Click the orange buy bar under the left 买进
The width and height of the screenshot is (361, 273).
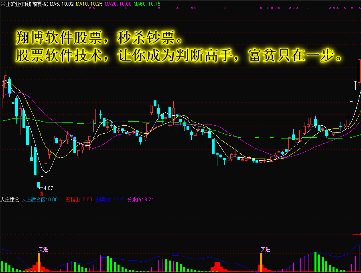pos(39,263)
